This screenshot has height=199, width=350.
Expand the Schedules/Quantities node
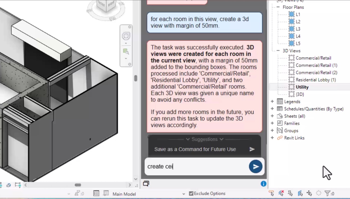coord(272,109)
